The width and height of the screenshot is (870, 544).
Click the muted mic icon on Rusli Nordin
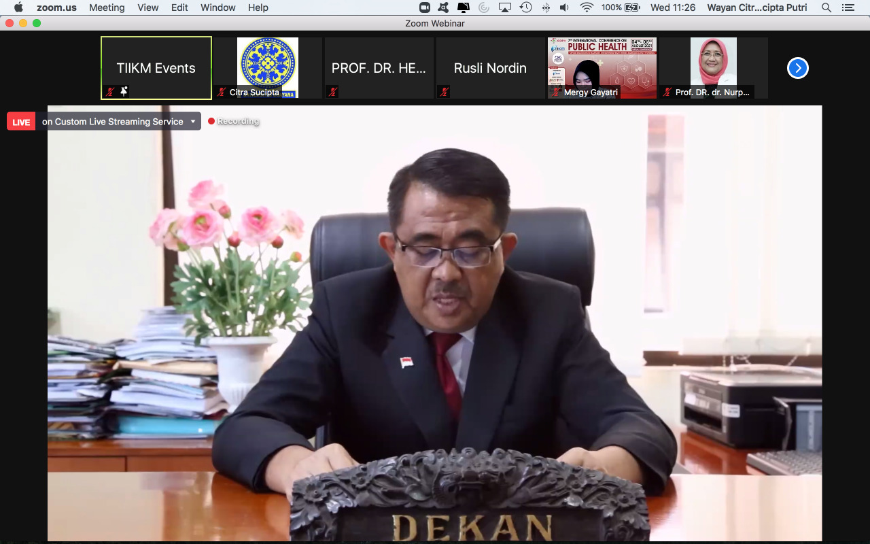445,92
